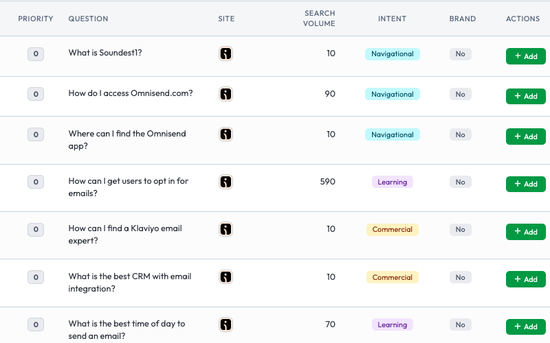This screenshot has width=550, height=343.
Task: Add the 'What is Soundest1?' question
Action: click(x=526, y=56)
